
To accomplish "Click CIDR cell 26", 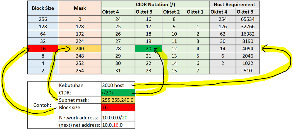I will pos(118,34).
